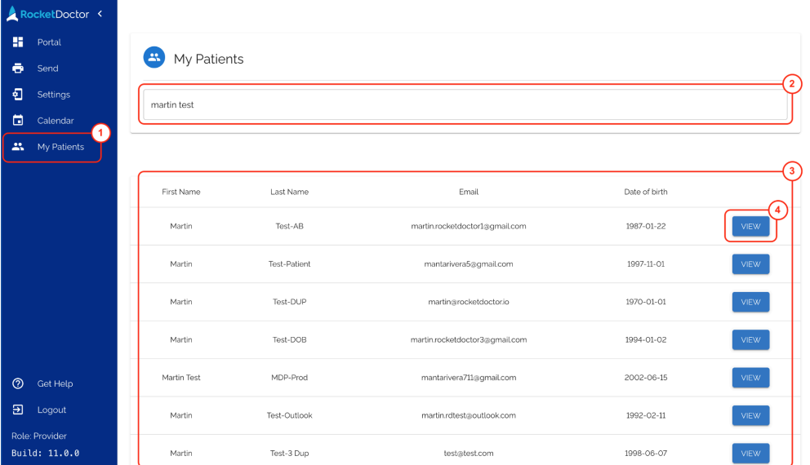View patient with email mantarivera5@gmail.com
The width and height of the screenshot is (810, 465).
[750, 264]
